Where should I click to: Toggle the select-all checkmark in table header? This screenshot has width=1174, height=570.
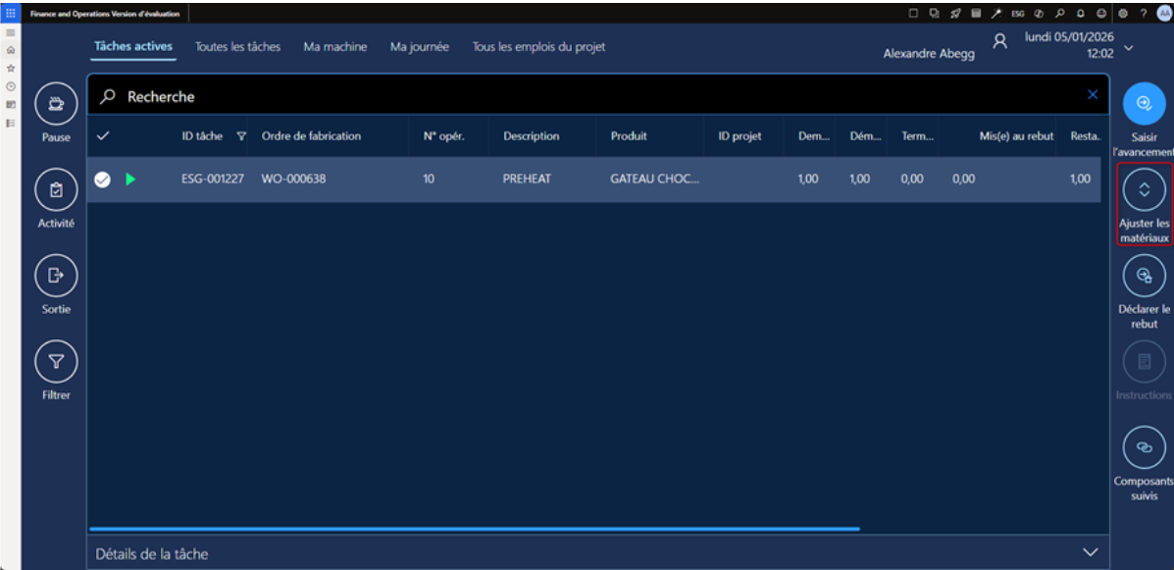point(103,136)
